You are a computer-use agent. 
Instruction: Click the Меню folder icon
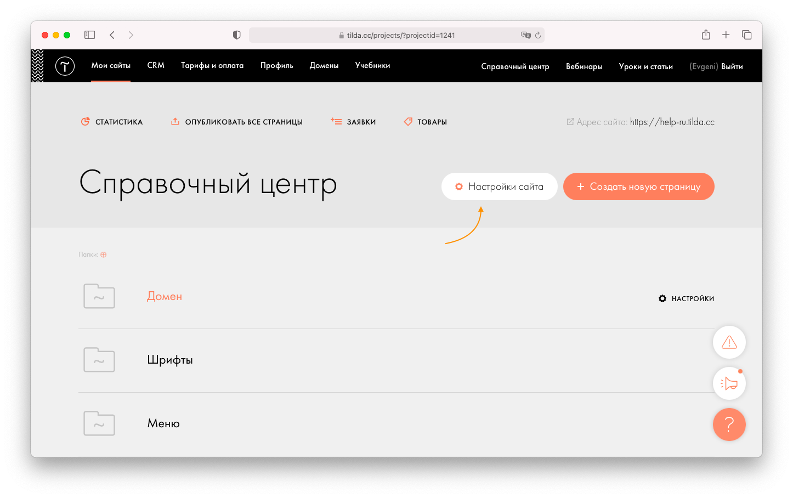click(99, 423)
